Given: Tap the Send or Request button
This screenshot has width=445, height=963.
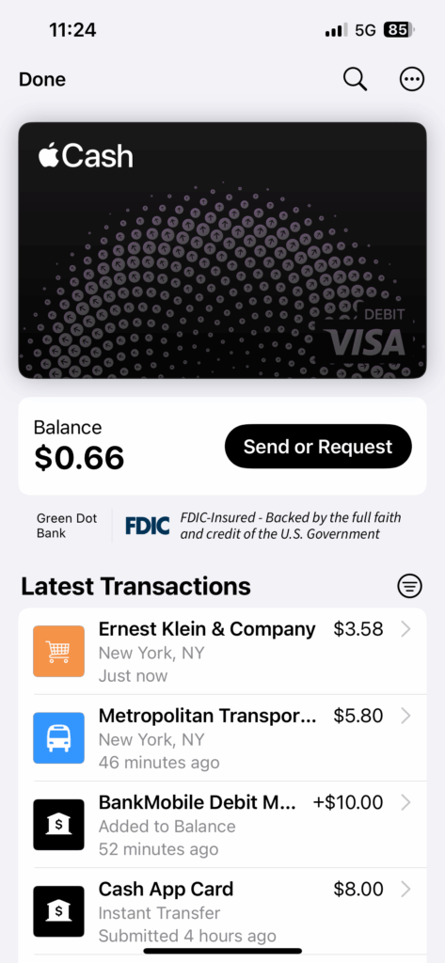Looking at the screenshot, I should coord(318,447).
